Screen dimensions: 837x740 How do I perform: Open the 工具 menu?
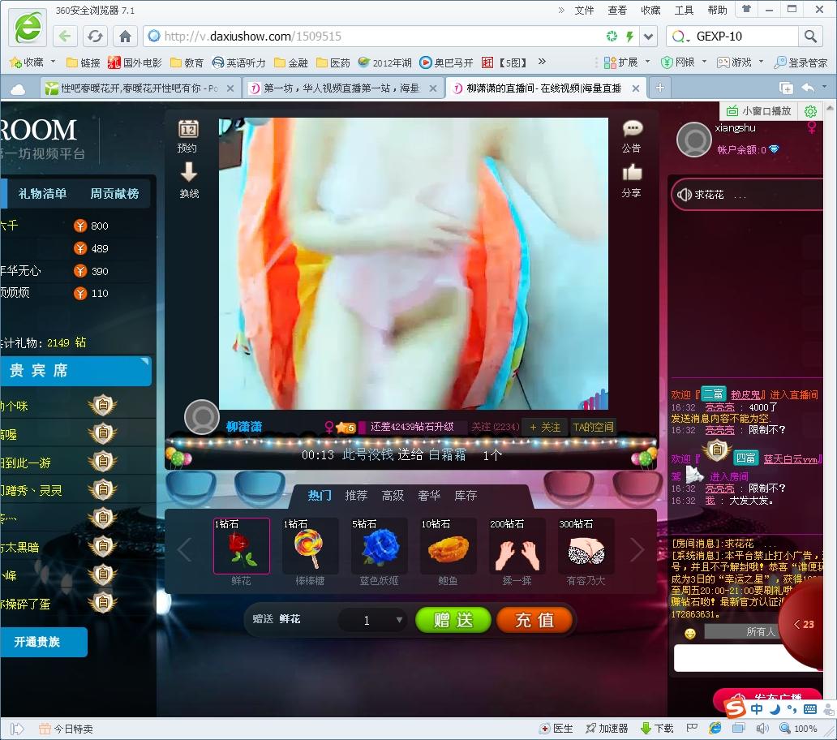click(x=683, y=11)
